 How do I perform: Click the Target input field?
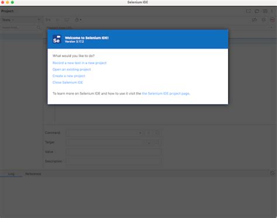105,142
